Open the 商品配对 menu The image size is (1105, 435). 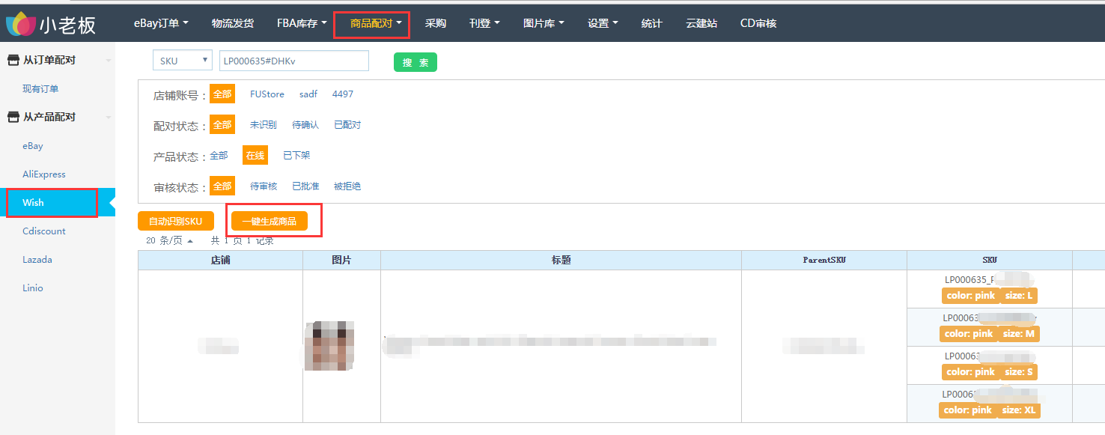(376, 23)
